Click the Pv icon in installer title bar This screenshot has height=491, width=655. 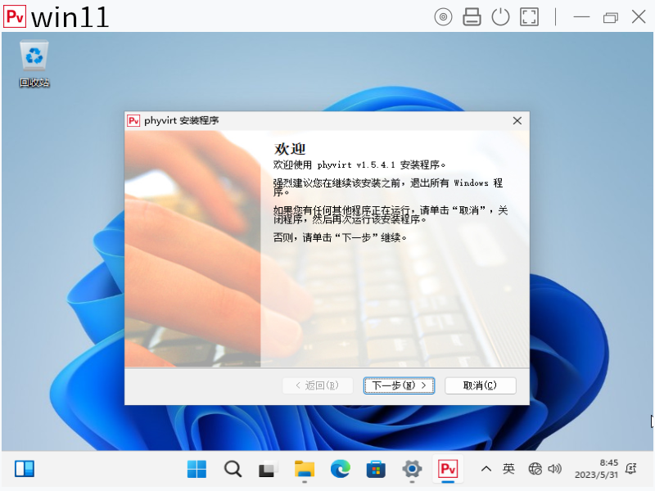[x=133, y=120]
